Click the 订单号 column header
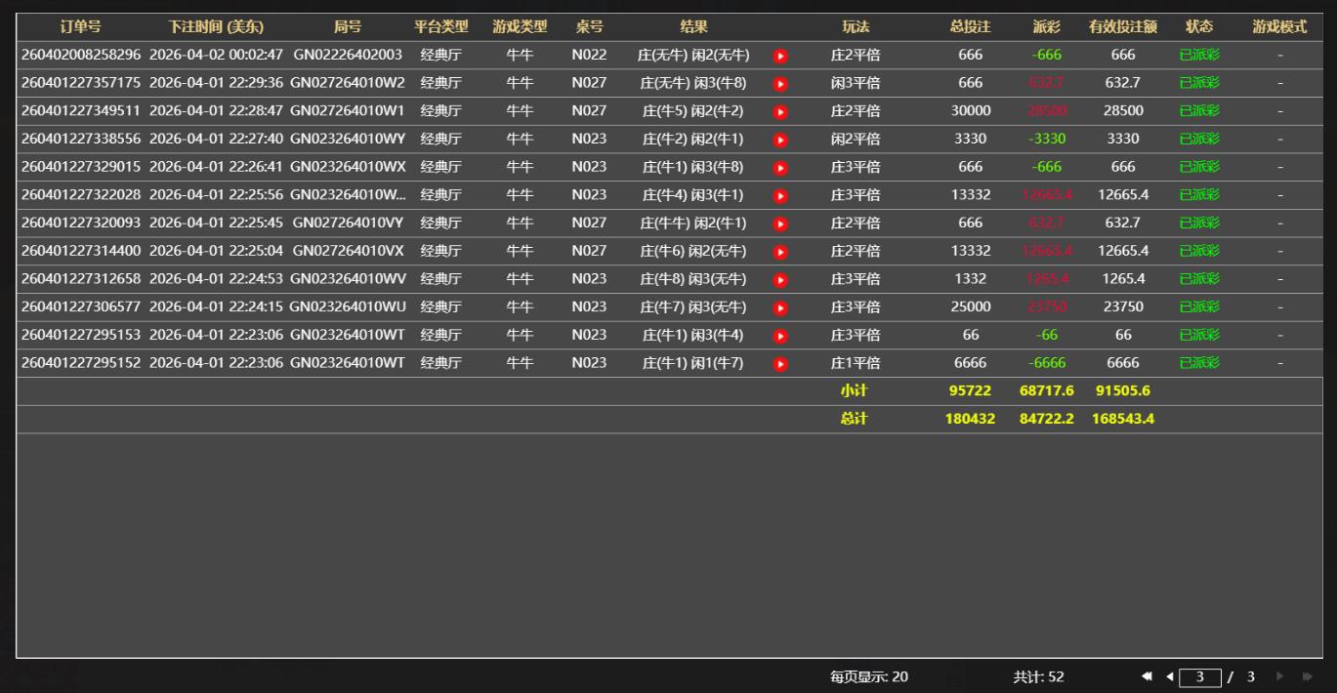The height and width of the screenshot is (693, 1337). 80,27
